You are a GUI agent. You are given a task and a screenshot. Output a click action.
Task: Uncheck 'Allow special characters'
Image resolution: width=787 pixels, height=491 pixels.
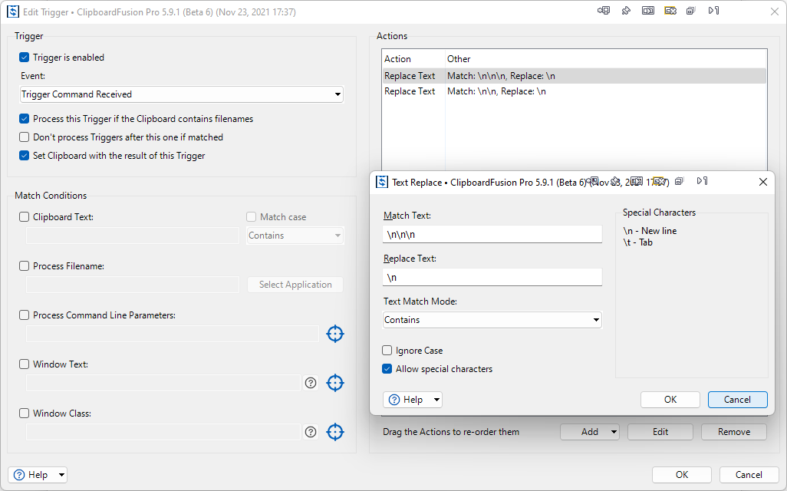387,369
